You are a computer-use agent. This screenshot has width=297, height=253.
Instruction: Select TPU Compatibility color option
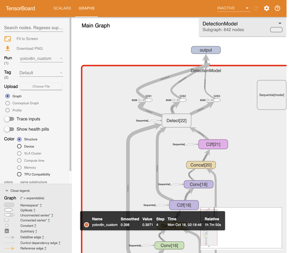click(19, 174)
